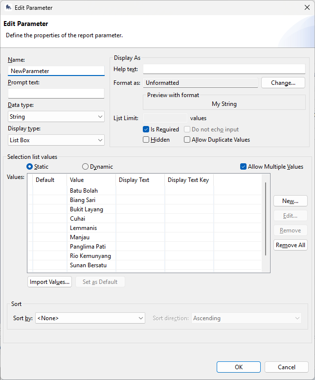Viewport: 315px width, 380px height.
Task: Cancel the parameter edit
Action: pos(286,367)
